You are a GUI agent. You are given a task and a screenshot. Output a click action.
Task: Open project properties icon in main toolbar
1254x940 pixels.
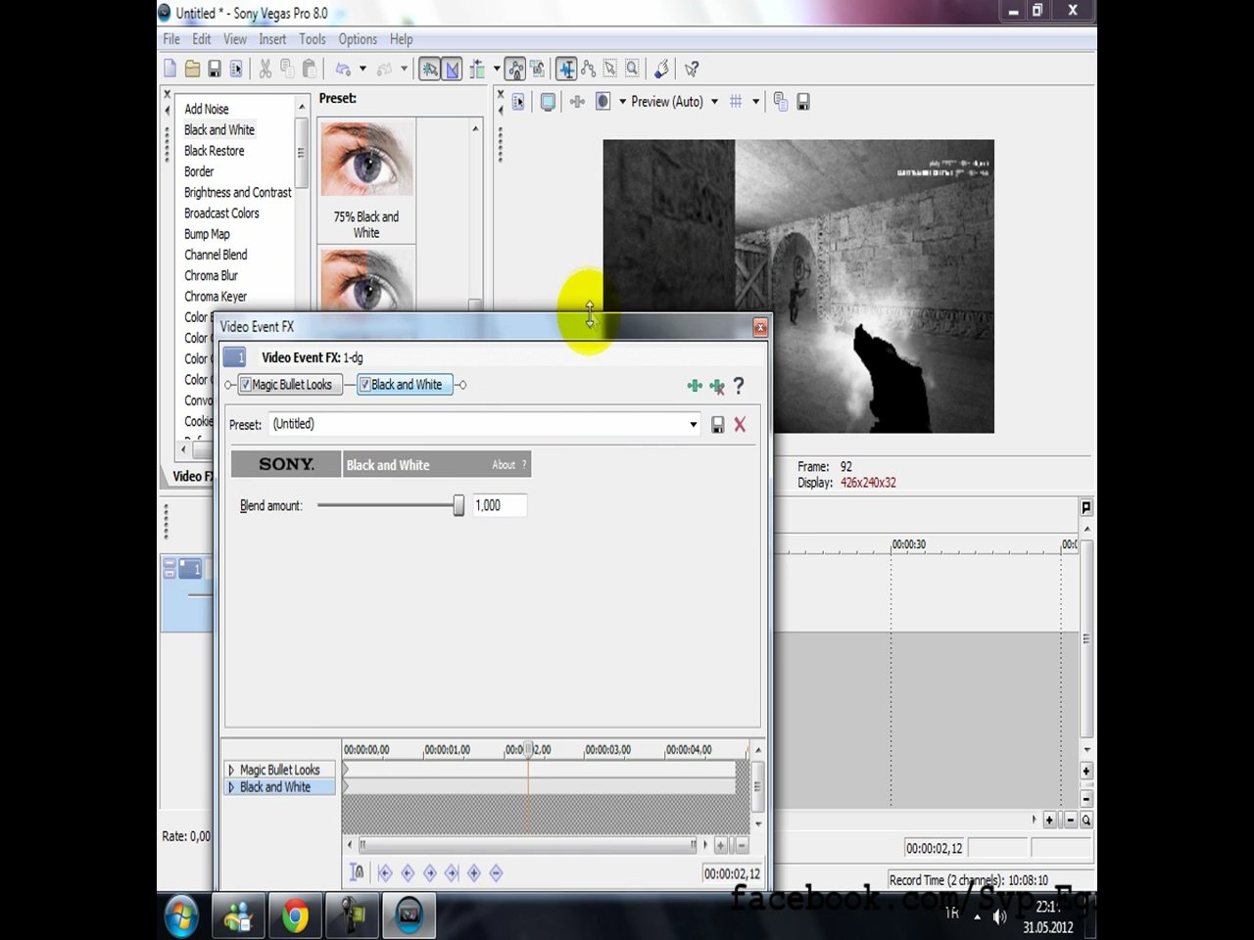point(236,69)
